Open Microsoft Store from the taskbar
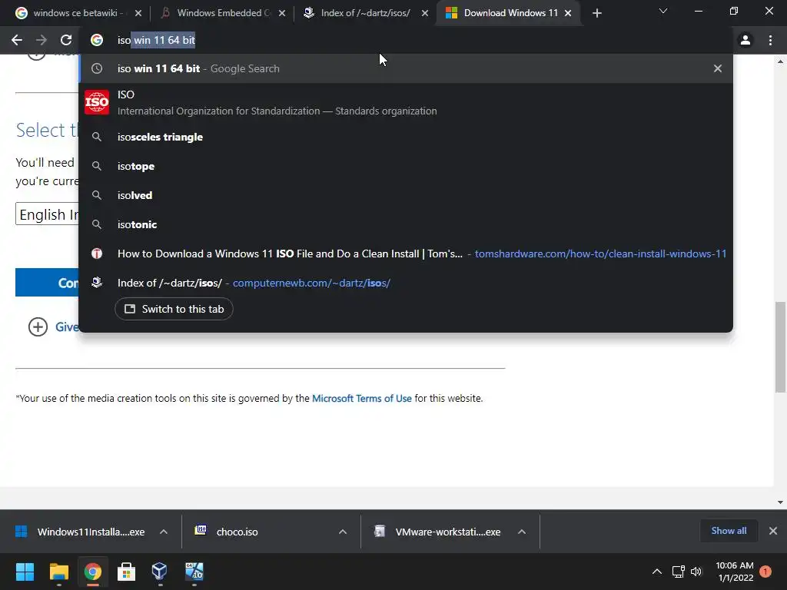 click(x=126, y=572)
